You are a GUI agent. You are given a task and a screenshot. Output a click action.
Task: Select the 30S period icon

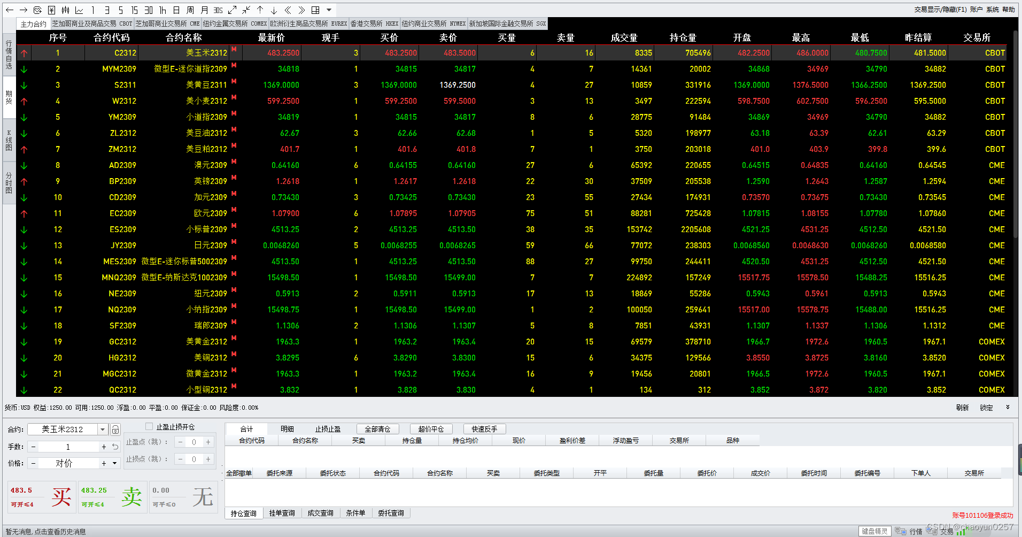coord(218,10)
